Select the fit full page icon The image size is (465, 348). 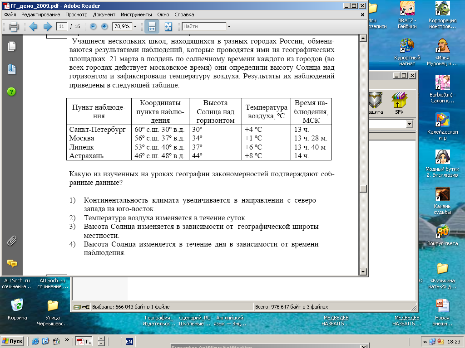(168, 27)
